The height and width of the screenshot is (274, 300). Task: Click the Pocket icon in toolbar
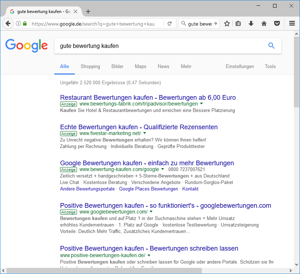pyautogui.click(x=277, y=23)
